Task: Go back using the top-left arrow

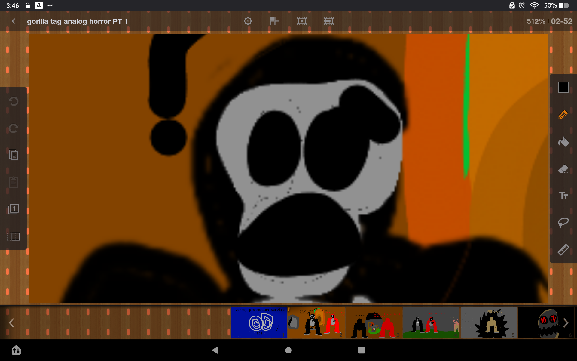Action: coord(14,21)
